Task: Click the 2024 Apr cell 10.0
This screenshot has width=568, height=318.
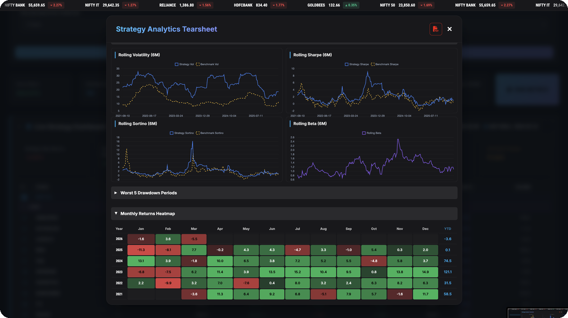Action: 220,261
